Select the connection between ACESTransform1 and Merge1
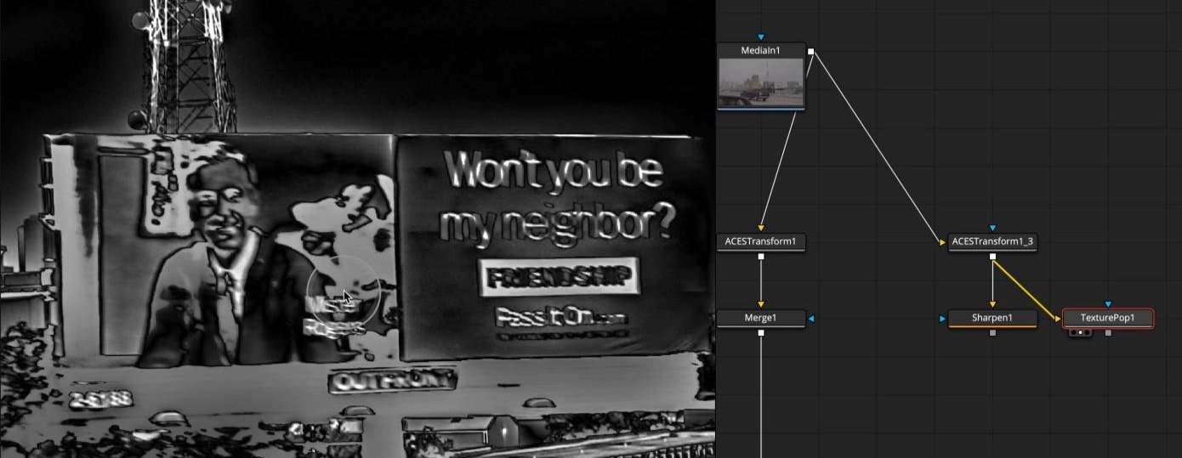The image size is (1182, 458). (761, 280)
